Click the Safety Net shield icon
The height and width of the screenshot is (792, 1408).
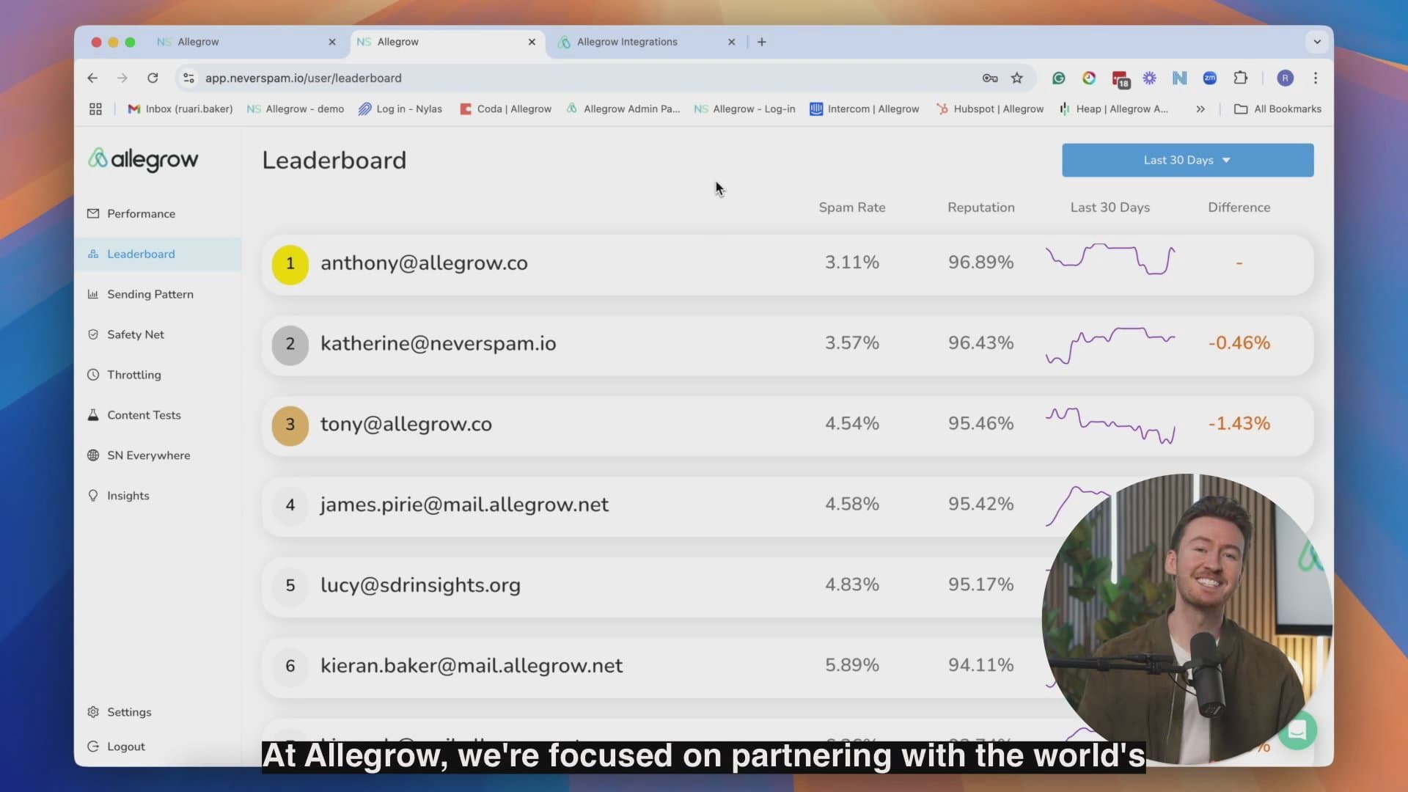click(93, 334)
